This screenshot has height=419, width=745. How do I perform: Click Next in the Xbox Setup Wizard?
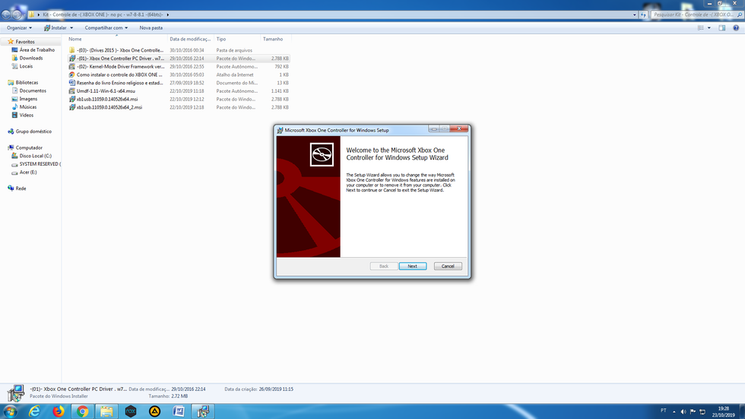[x=412, y=266]
